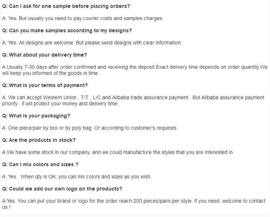Click "Alibaba trade assurance payment" in the payment answer
Screen dimensions: 270x217
click(151, 97)
